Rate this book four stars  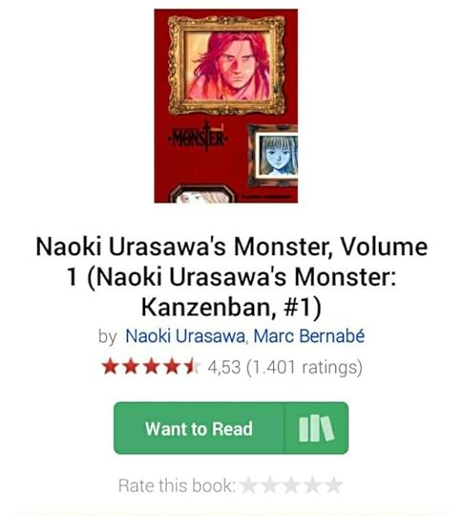coord(312,485)
